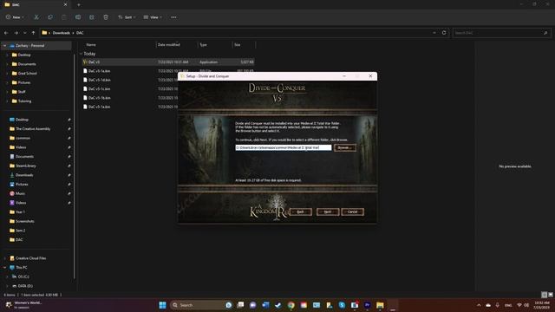The width and height of the screenshot is (555, 312).
Task: Open Task View from the taskbar
Action: click(240, 305)
